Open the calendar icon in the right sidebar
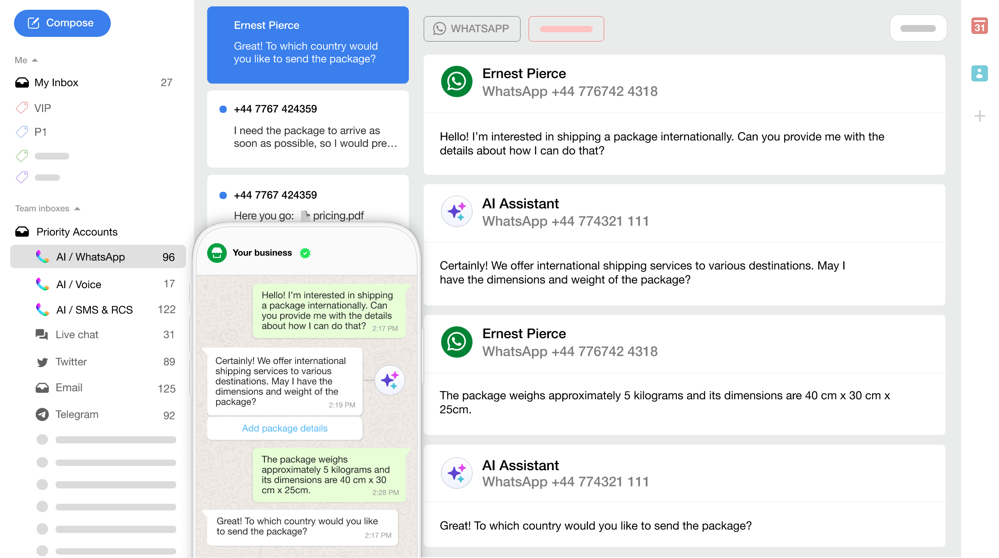 (979, 26)
